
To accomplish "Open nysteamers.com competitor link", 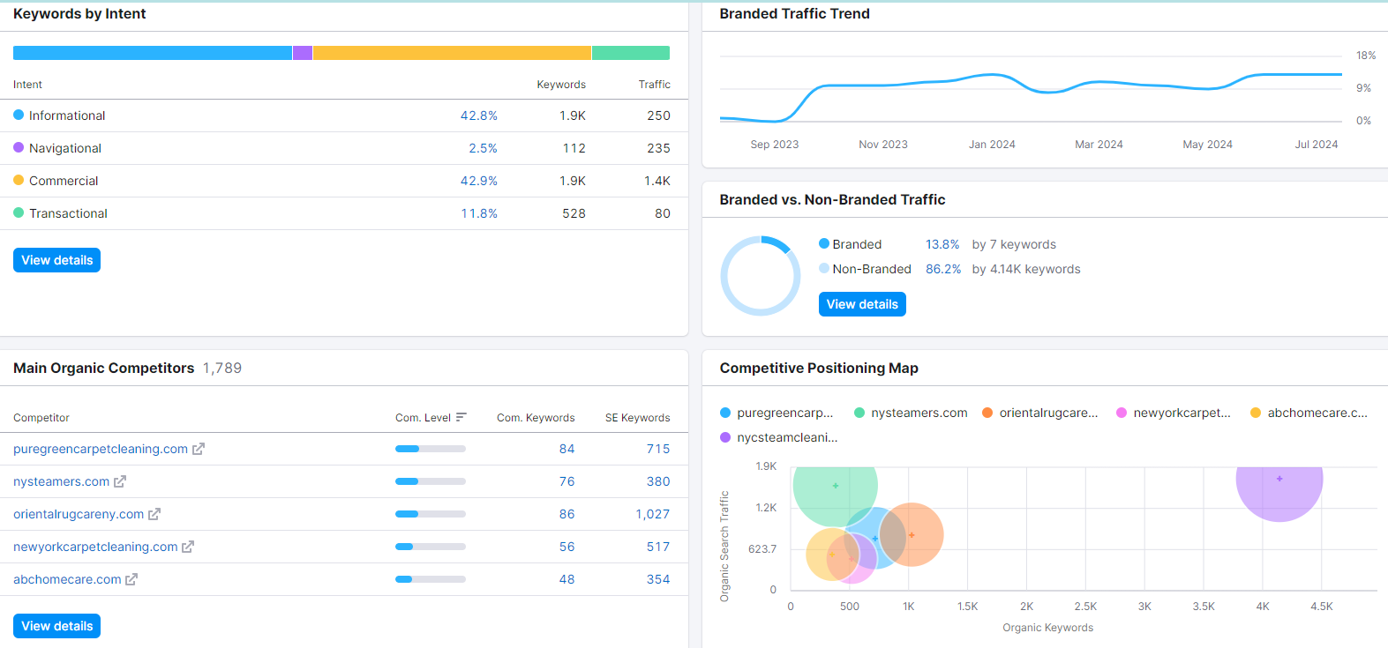I will (x=62, y=481).
